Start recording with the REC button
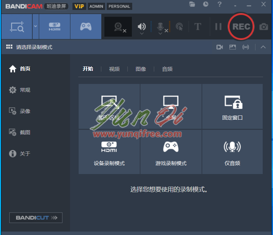Viewport: 273px width, 235px height. pos(241,27)
